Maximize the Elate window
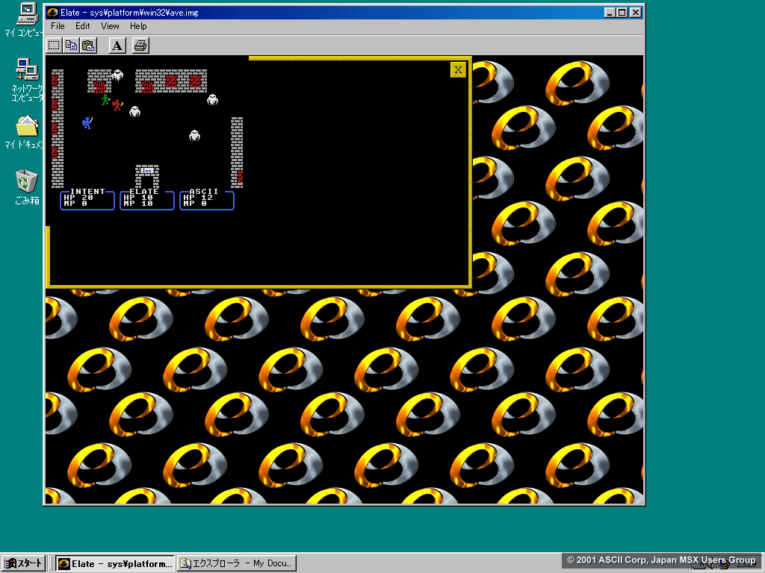Screen dimensions: 765x573 (x=622, y=13)
